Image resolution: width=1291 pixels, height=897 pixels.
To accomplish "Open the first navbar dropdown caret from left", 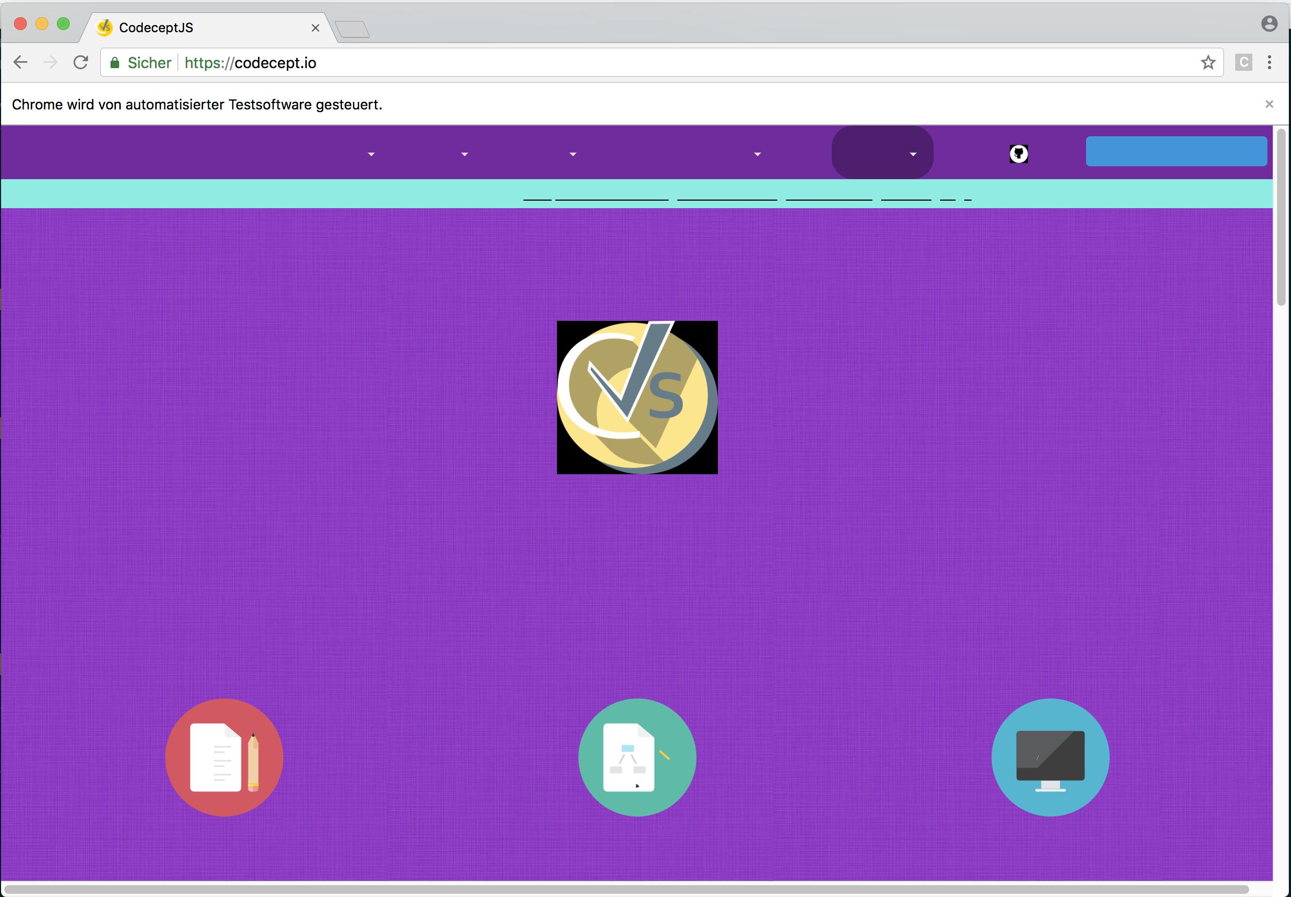I will click(371, 154).
